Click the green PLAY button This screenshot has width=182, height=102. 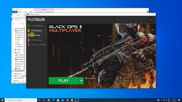64,80
